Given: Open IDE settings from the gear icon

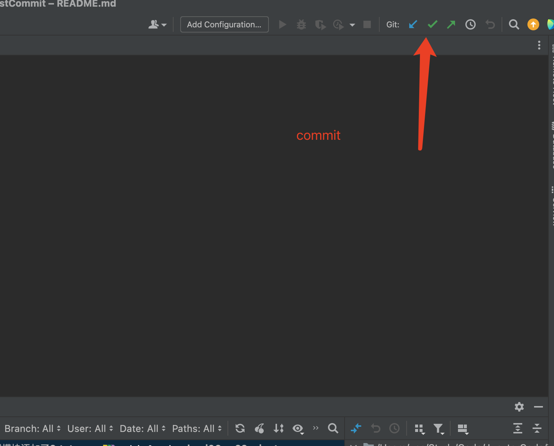Looking at the screenshot, I should click(x=519, y=407).
